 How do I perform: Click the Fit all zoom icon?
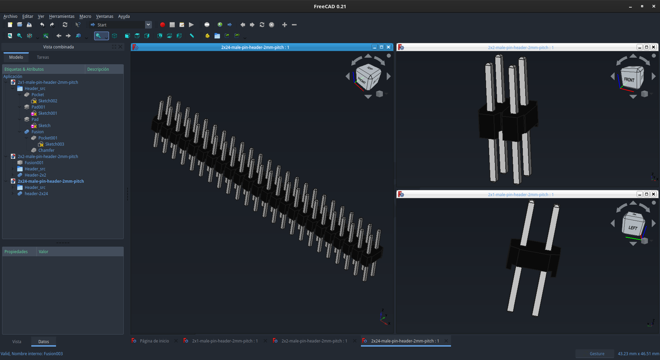pyautogui.click(x=10, y=36)
